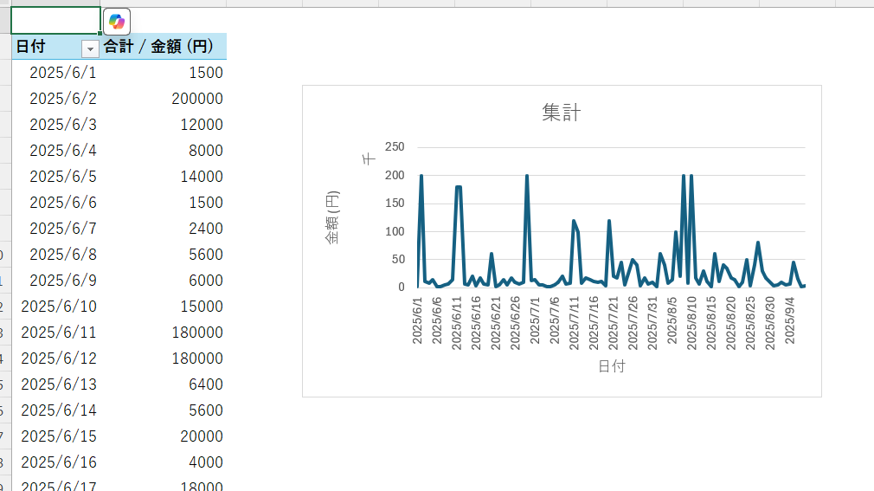The width and height of the screenshot is (874, 491).
Task: Open the 日付 column filter dropdown
Action: pos(90,48)
